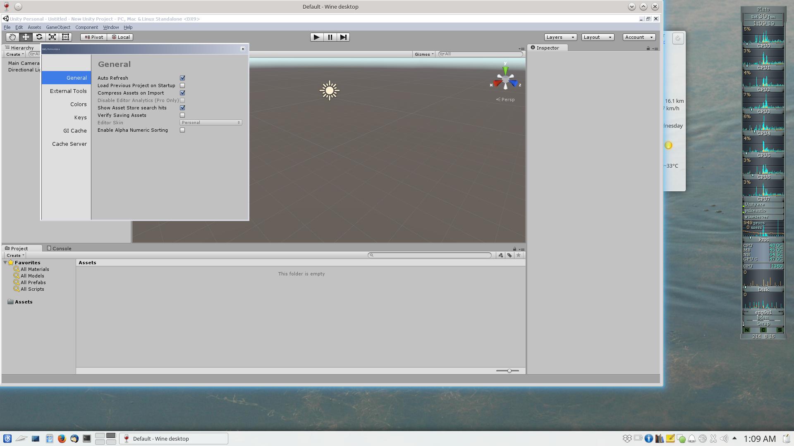Select Keys preferences section
Viewport: 794px width, 446px height.
[x=66, y=118]
